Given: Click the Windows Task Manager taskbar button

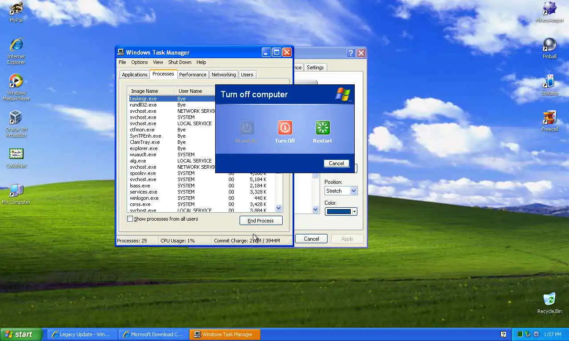Looking at the screenshot, I should [225, 334].
